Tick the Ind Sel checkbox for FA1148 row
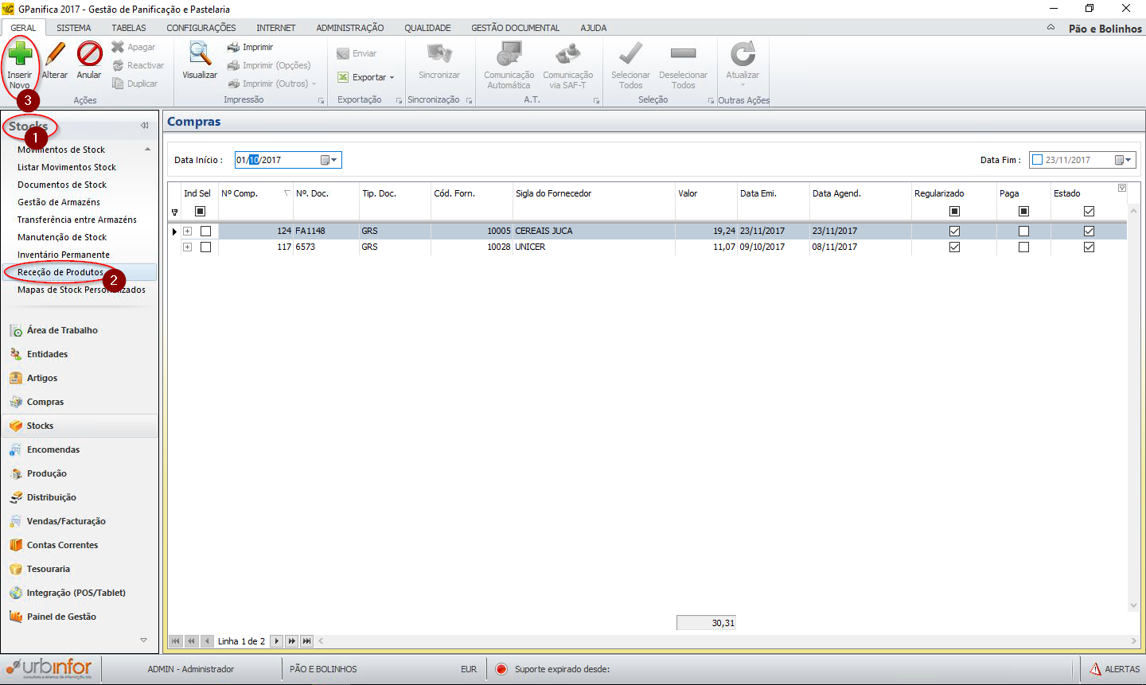Screen dimensions: 1146x685 click(205, 231)
